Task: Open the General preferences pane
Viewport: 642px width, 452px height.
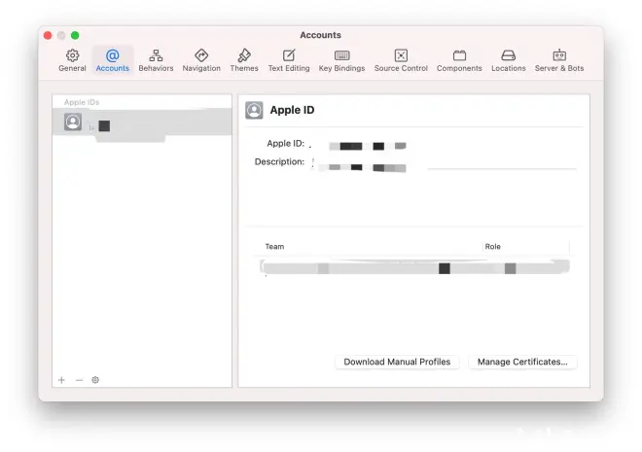Action: click(72, 60)
